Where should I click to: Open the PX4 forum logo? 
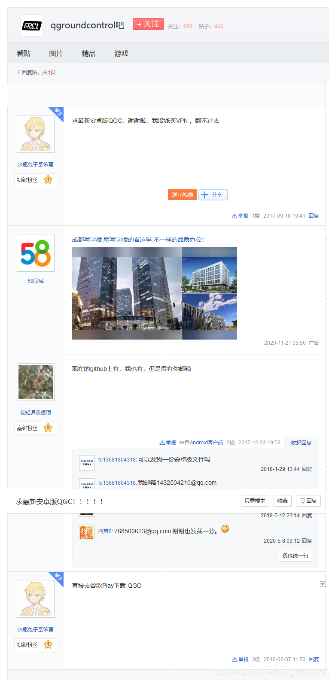pyautogui.click(x=32, y=25)
